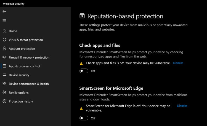
Task: Click the Protection history clock icon
Action: (4, 102)
